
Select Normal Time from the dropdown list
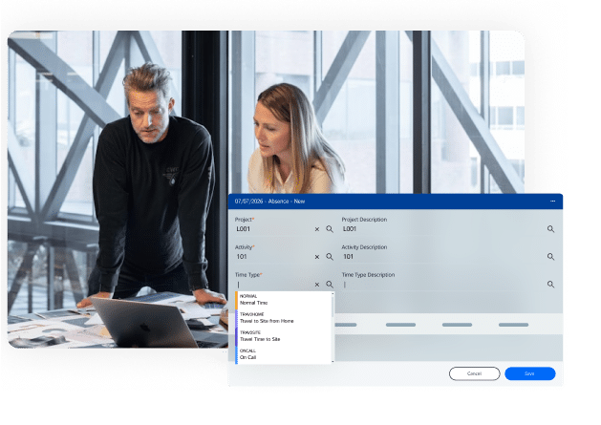(x=282, y=300)
